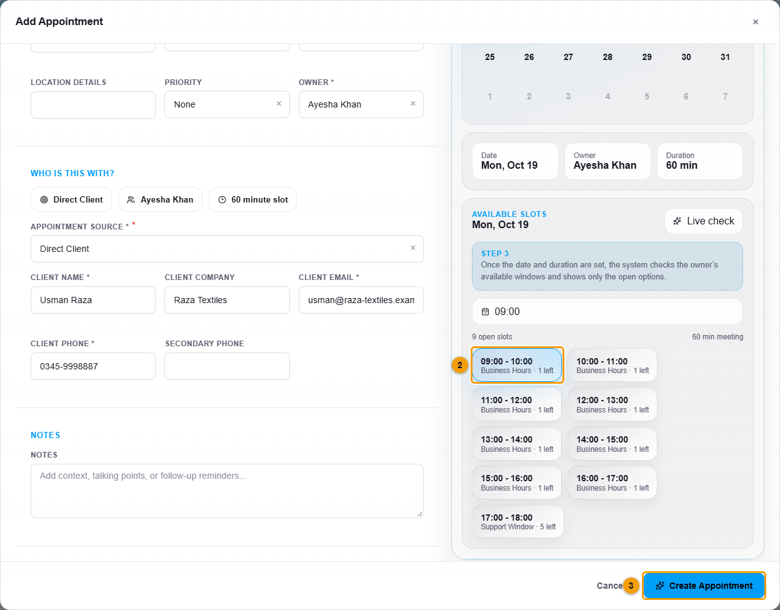Click the 60 minute slot chip
Screen dimensions: 780x610
pyautogui.click(x=252, y=199)
